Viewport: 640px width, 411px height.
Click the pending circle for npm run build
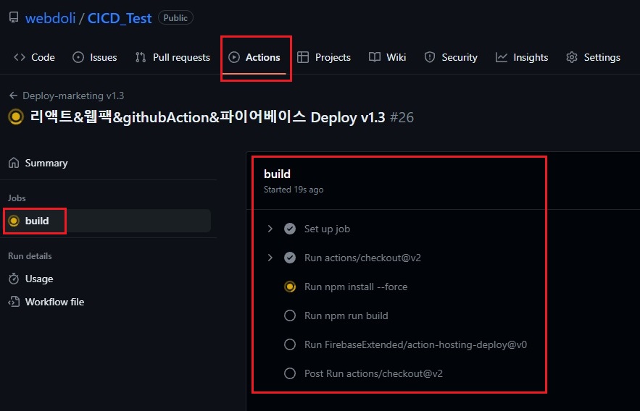pos(290,315)
